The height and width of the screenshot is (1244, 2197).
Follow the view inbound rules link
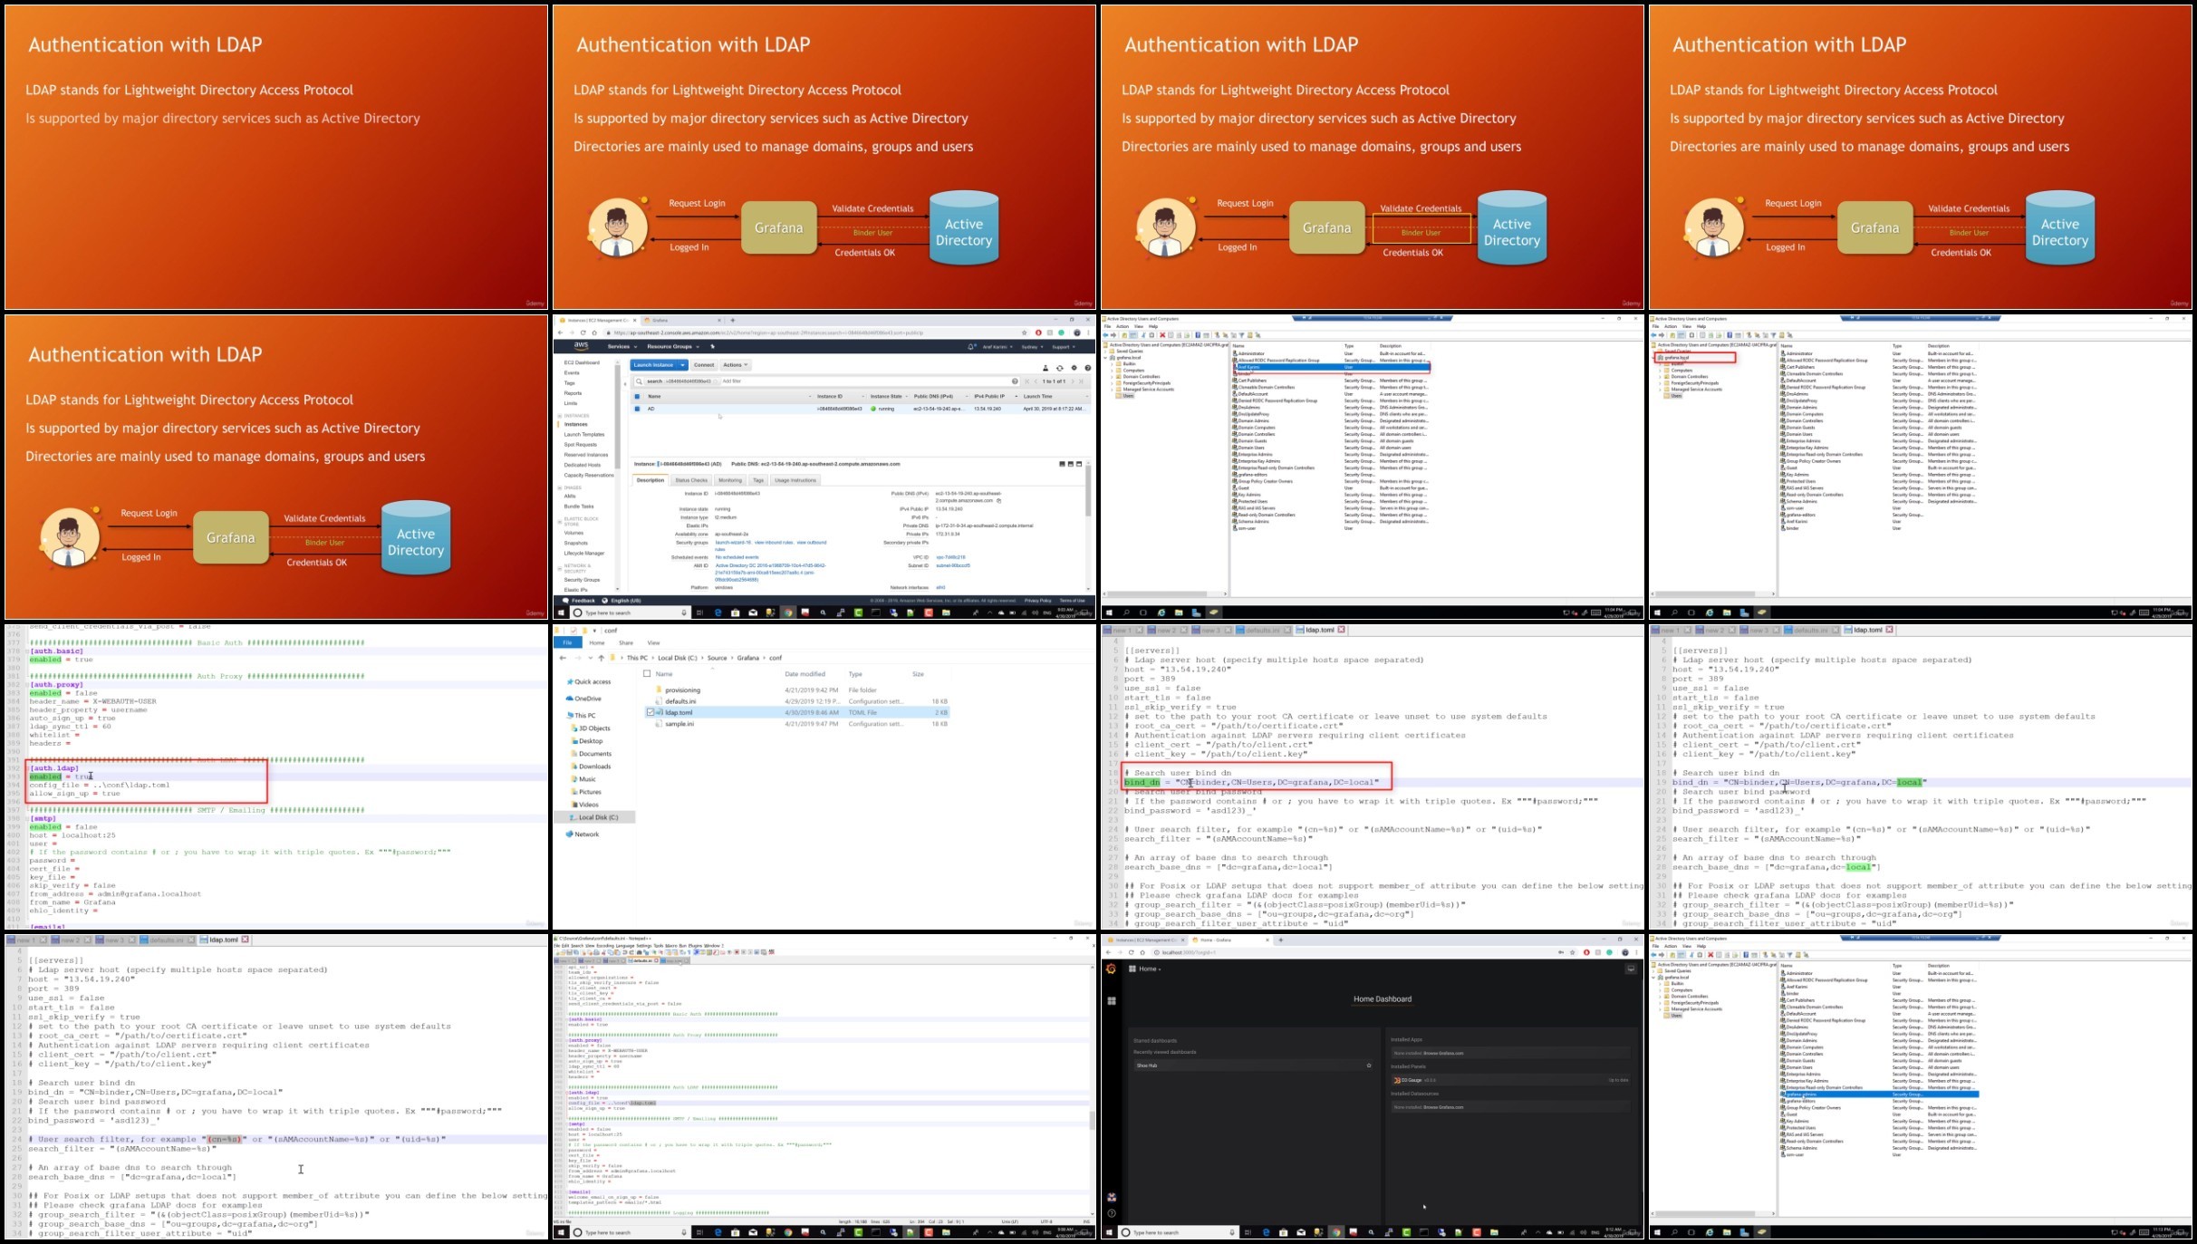pos(774,543)
